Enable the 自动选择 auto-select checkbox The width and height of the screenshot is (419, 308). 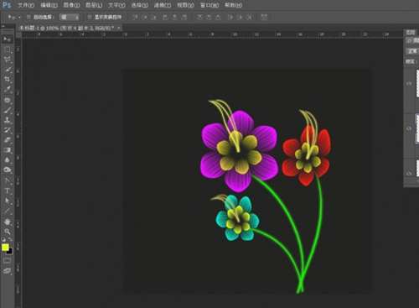28,18
